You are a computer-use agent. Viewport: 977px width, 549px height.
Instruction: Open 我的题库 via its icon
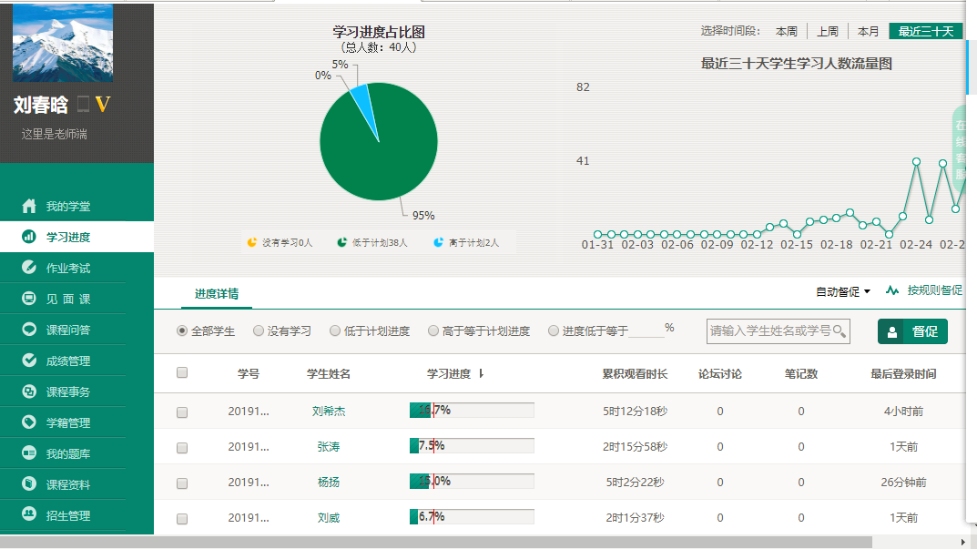29,454
